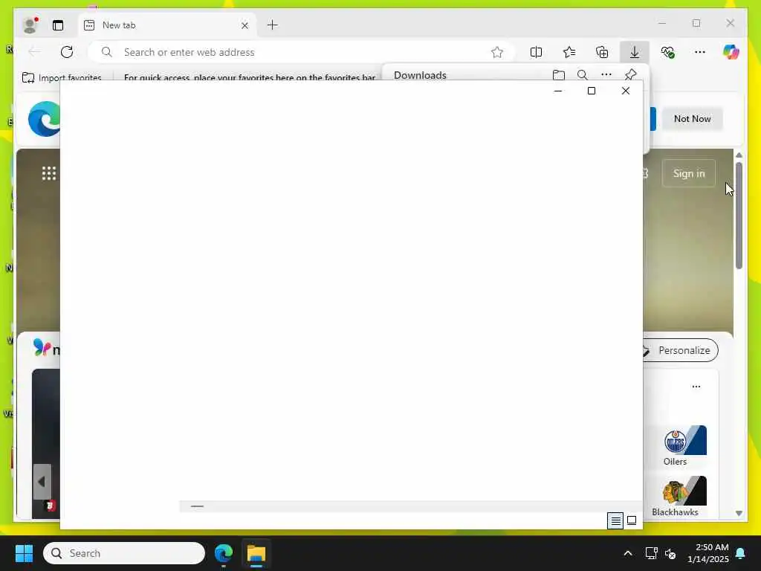This screenshot has width=761, height=571.
Task: Launch Copilot from Edge toolbar
Action: (731, 52)
